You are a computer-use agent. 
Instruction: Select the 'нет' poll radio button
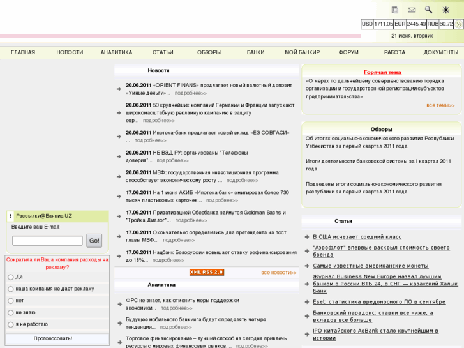pos(11,301)
